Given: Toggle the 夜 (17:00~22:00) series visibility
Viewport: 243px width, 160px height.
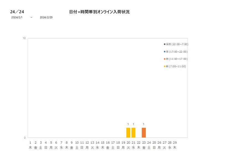Looking at the screenshot, I should click(x=176, y=51).
